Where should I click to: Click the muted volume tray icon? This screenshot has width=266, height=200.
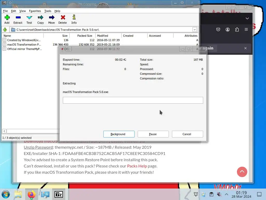point(219,194)
